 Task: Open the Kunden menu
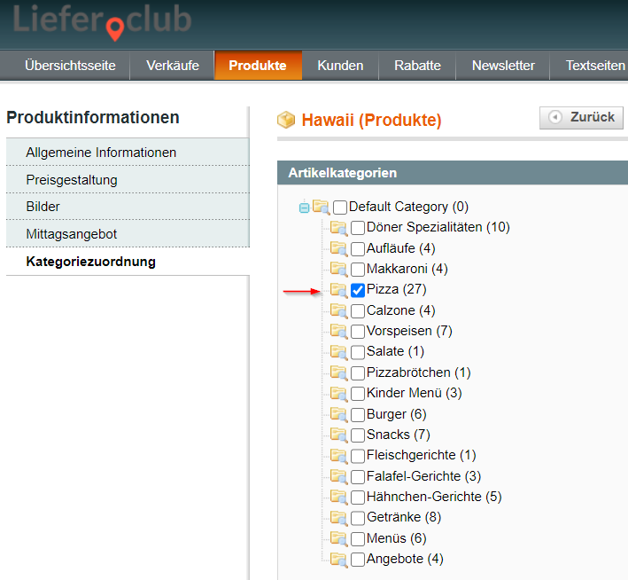340,66
